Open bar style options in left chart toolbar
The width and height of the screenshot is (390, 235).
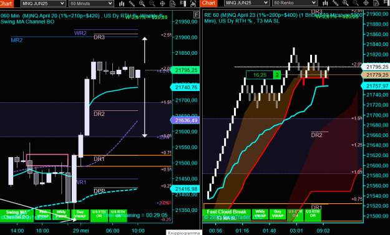[122, 4]
